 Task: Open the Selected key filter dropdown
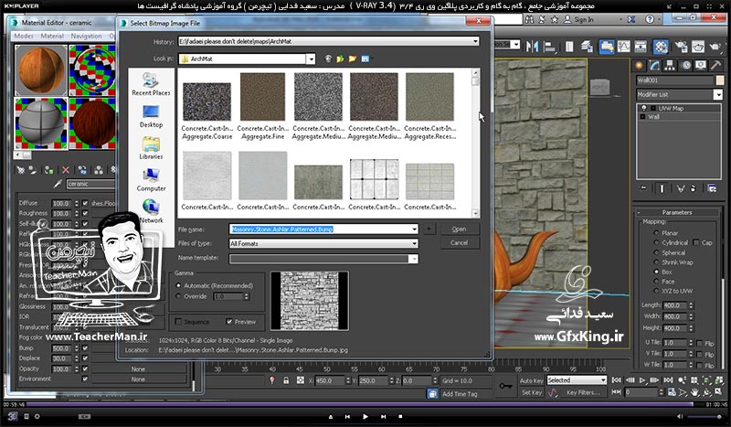[x=603, y=380]
